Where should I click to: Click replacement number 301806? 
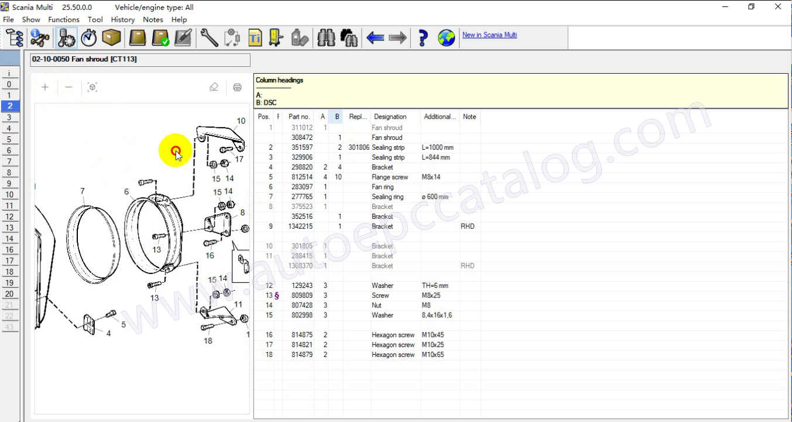358,147
